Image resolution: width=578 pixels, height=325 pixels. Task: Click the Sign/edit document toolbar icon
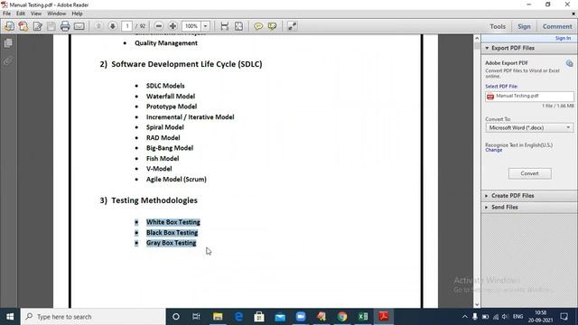(37, 26)
